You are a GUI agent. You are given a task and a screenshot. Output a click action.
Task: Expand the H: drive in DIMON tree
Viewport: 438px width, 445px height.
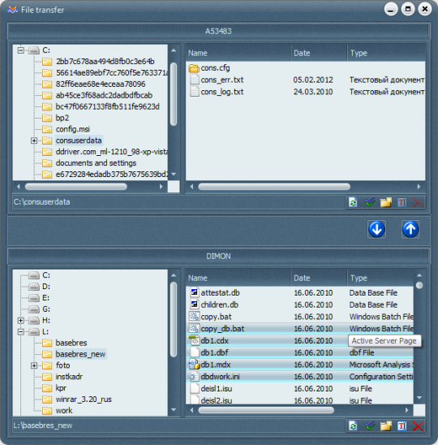(21, 321)
